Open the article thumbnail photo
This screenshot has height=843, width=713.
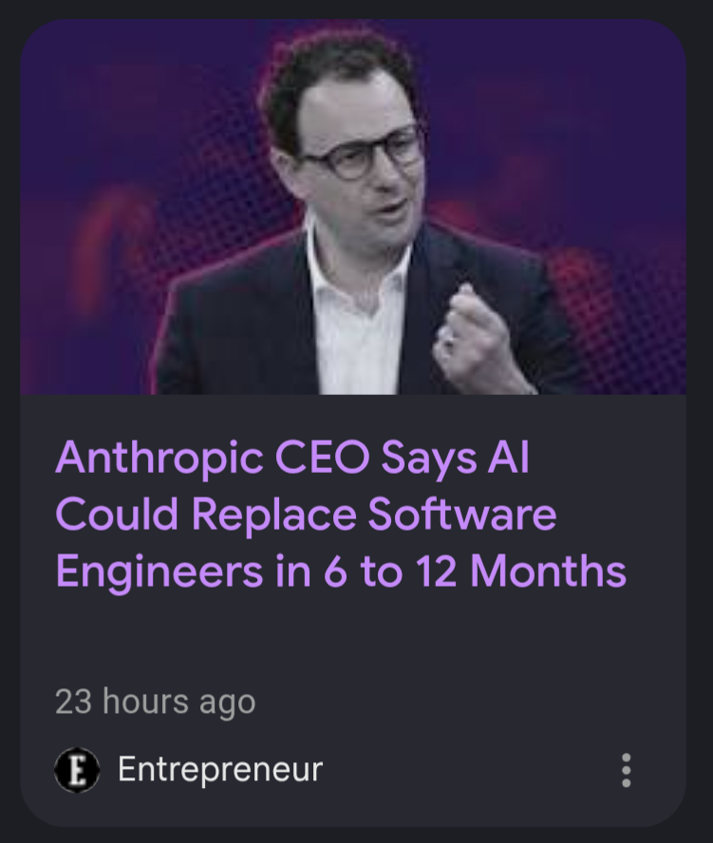tap(353, 207)
